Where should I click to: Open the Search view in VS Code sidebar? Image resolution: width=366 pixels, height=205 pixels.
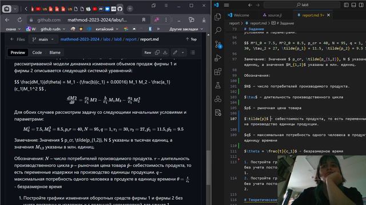(218, 30)
